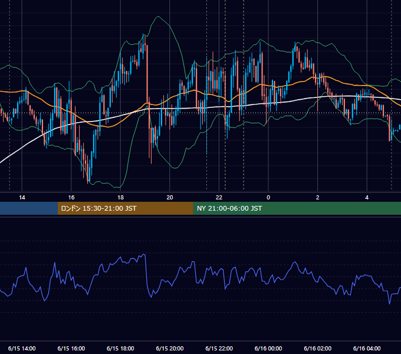Click the 6/15 18:00 date label
Image resolution: width=401 pixels, height=354 pixels.
120,348
